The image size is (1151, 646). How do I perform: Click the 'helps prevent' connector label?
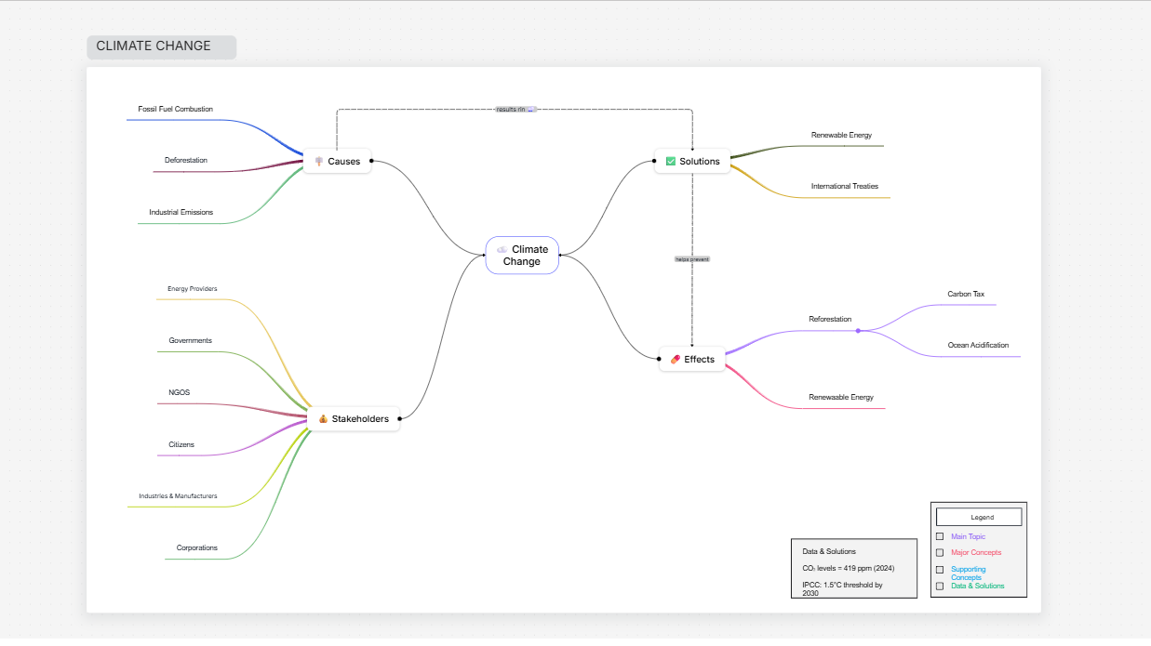[692, 259]
